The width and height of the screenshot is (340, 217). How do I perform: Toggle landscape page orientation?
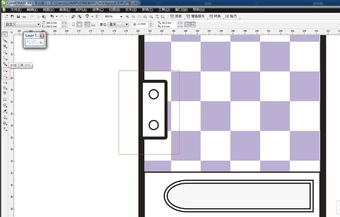tap(79, 24)
